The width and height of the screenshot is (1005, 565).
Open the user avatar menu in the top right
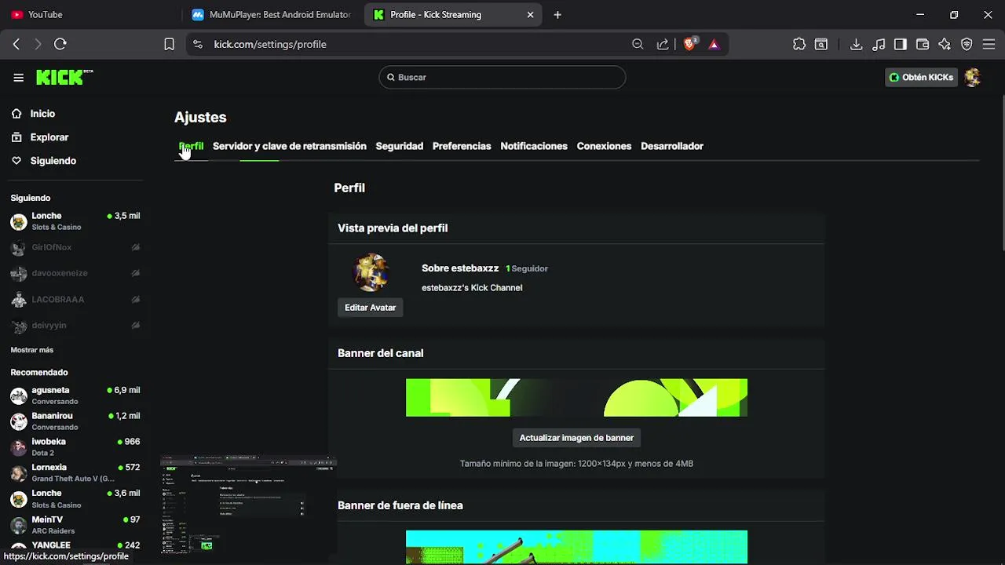[972, 77]
